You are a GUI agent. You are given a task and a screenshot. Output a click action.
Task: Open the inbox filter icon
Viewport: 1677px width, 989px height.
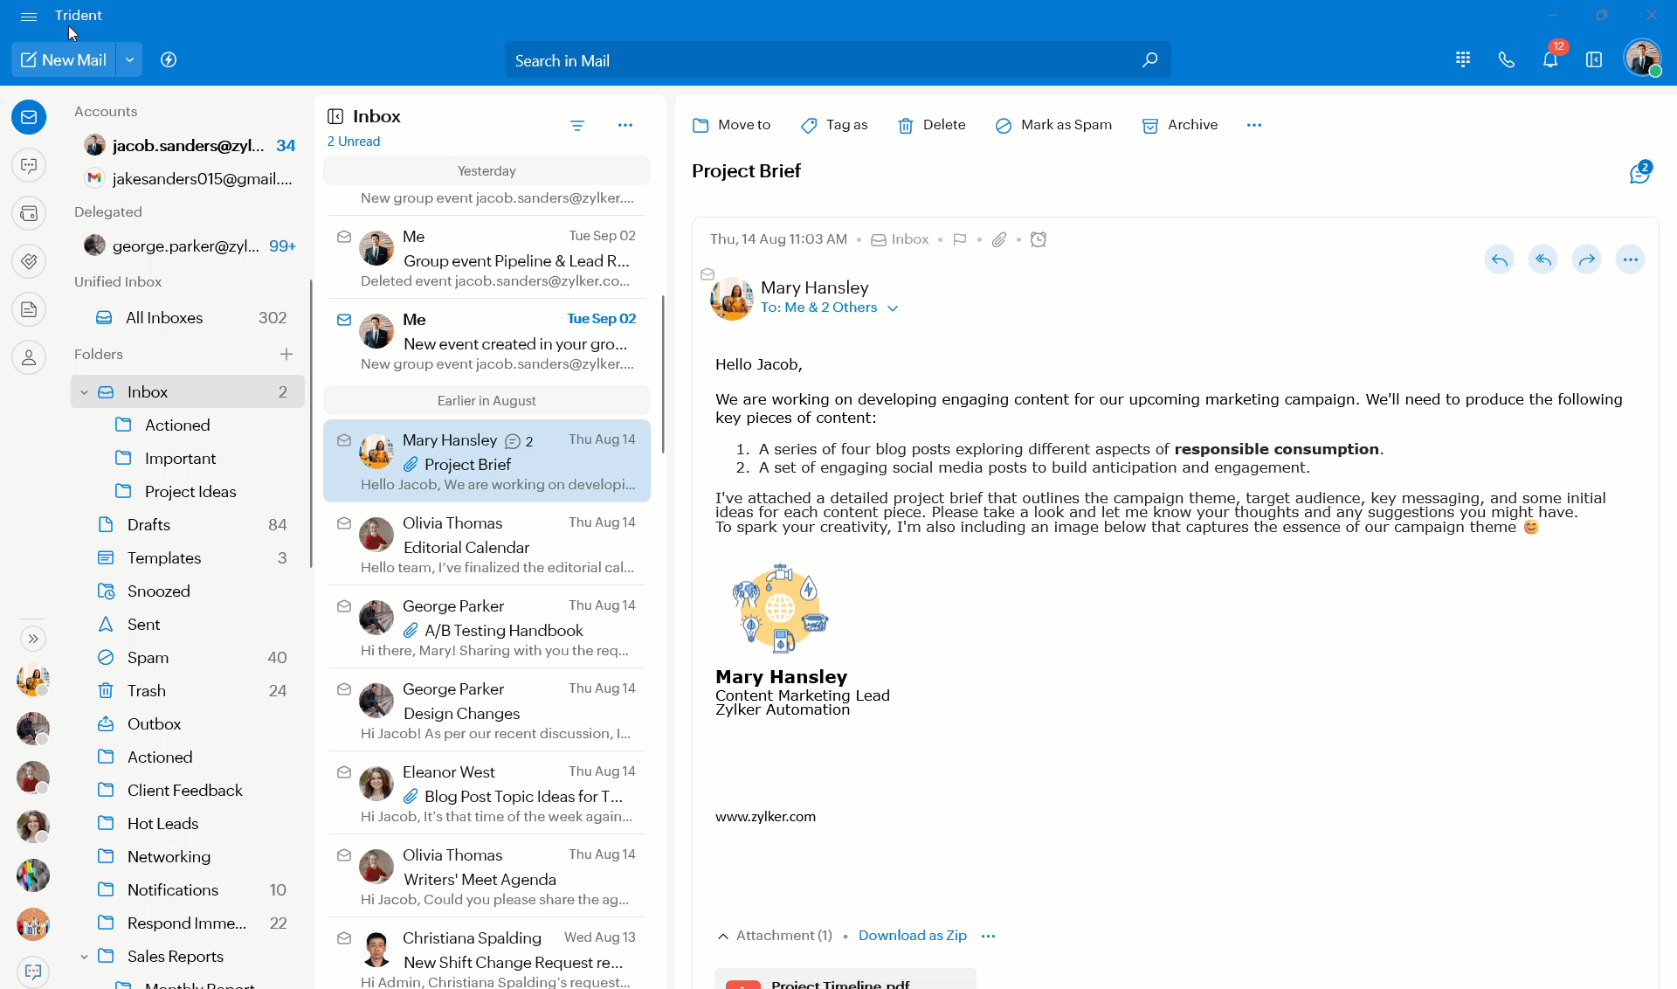coord(577,126)
